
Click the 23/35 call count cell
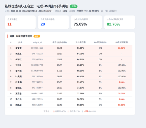click(60, 65)
